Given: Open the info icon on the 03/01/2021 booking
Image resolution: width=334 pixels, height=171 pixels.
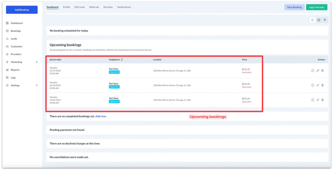Looking at the screenshot, I should tap(312, 100).
